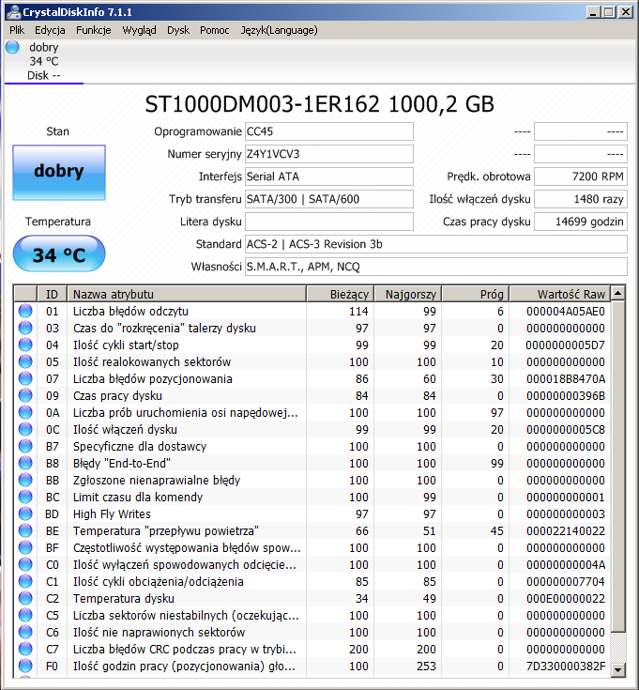Click the big blue dobry health status button

59,173
